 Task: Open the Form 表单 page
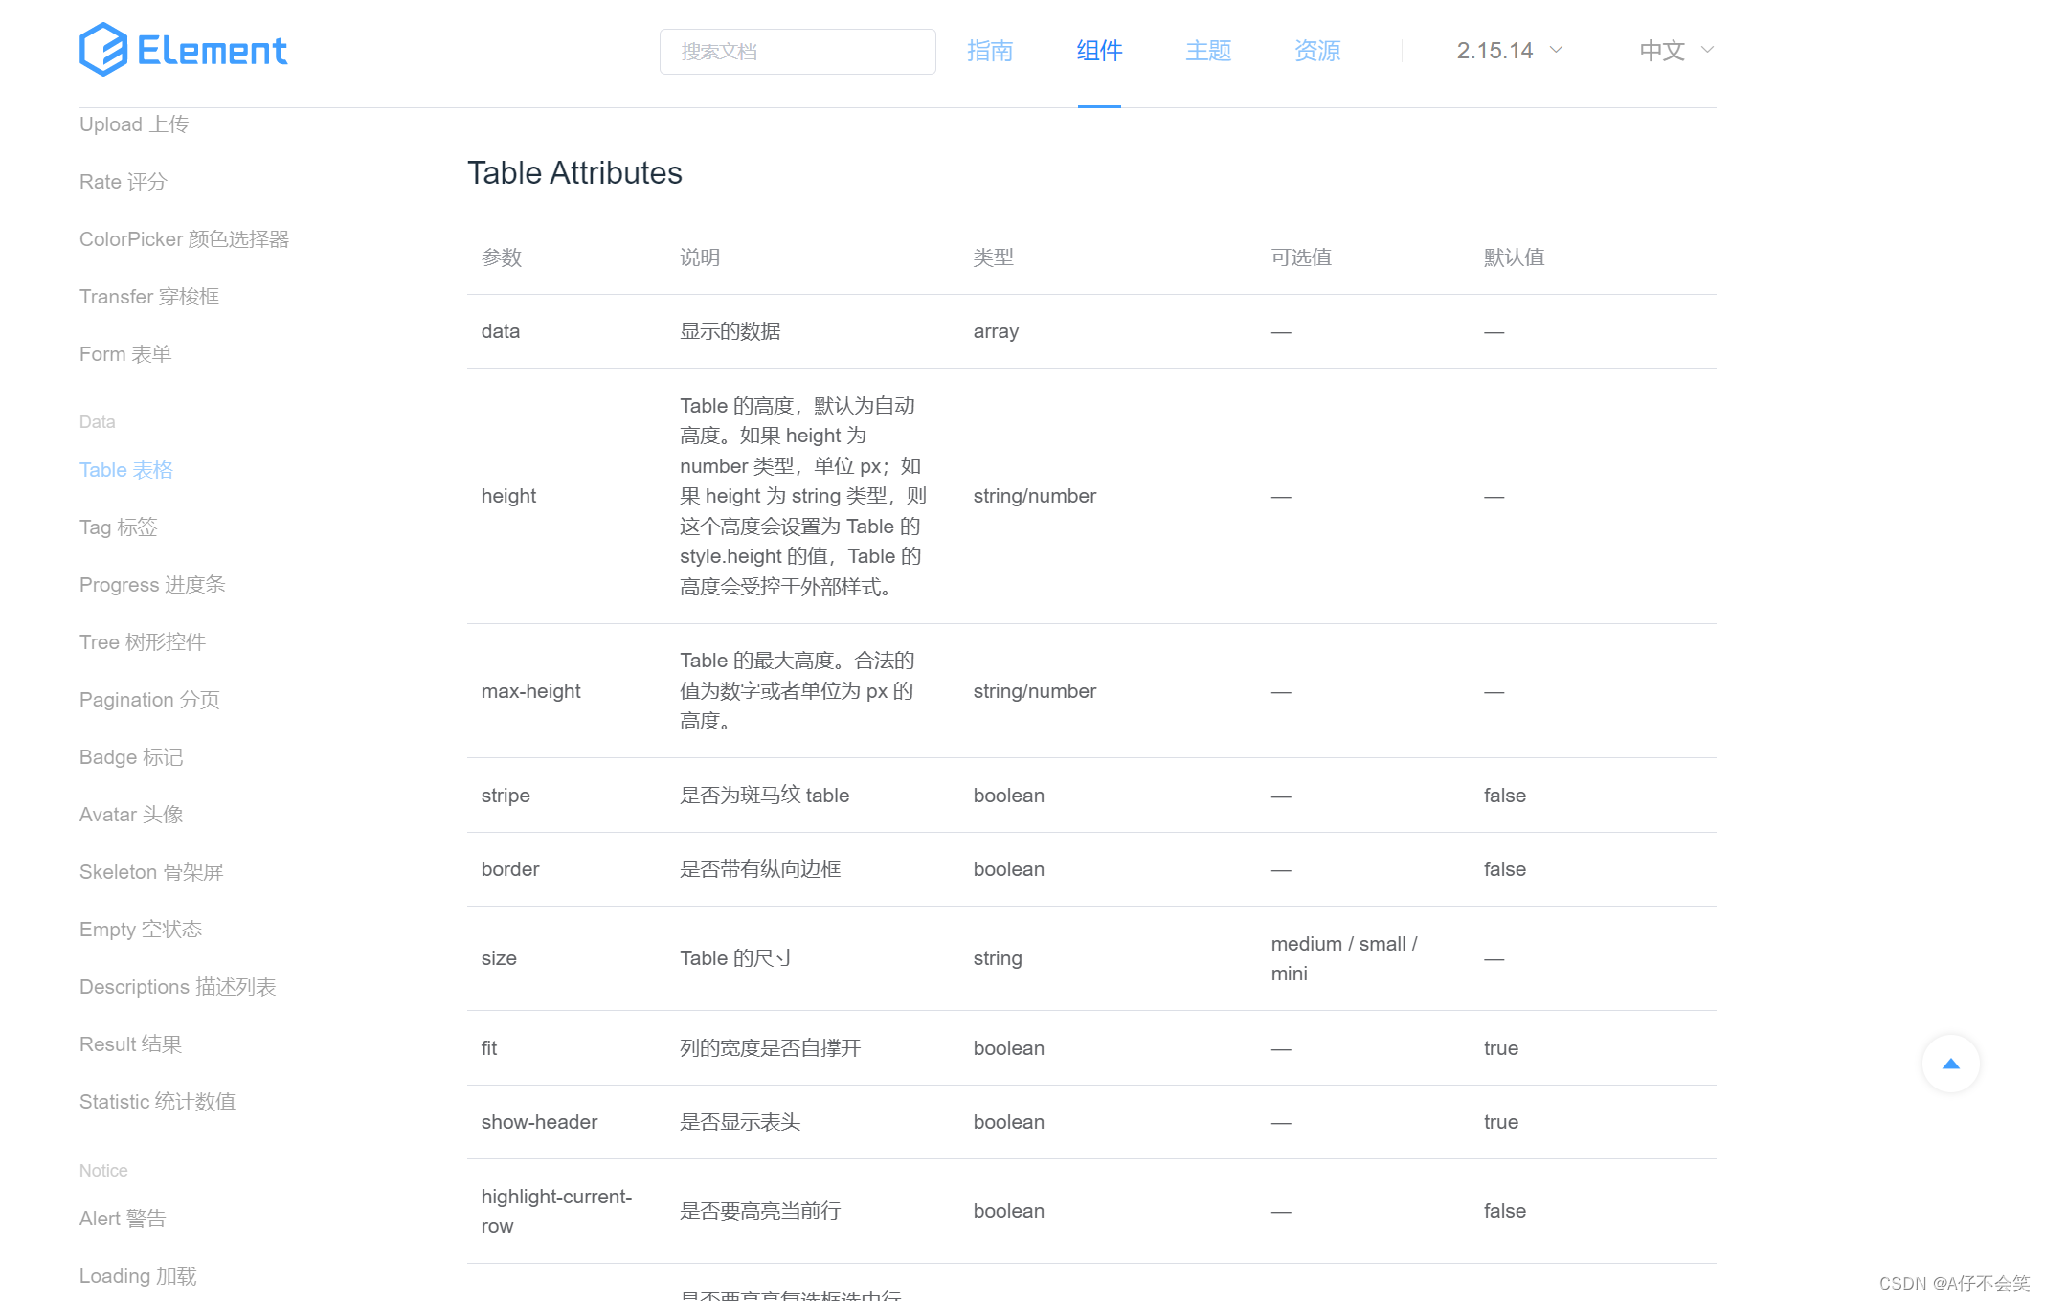coord(125,353)
